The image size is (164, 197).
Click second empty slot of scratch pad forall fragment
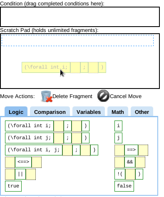click(93, 67)
